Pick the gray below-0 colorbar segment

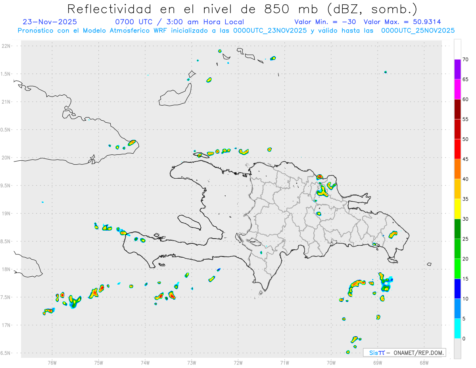pos(457,349)
